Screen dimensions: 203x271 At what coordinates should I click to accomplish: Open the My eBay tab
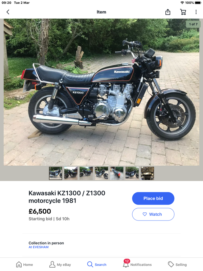point(60,265)
